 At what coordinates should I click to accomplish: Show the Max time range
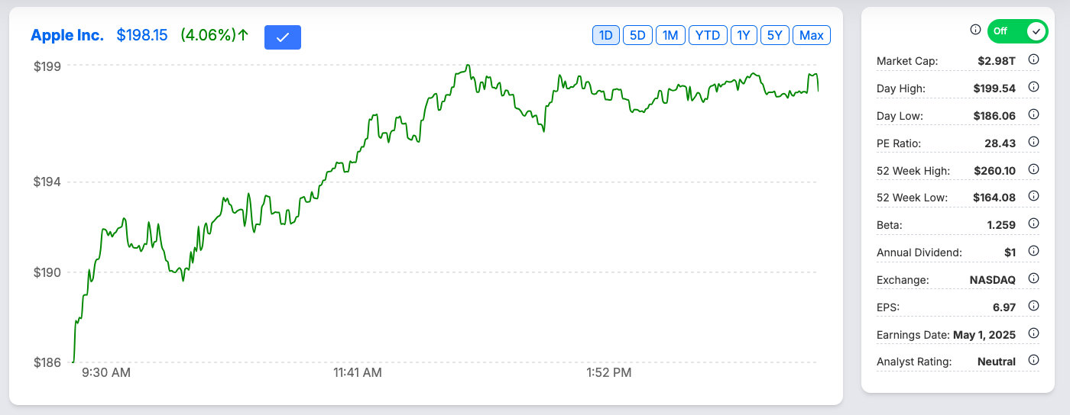click(x=812, y=35)
